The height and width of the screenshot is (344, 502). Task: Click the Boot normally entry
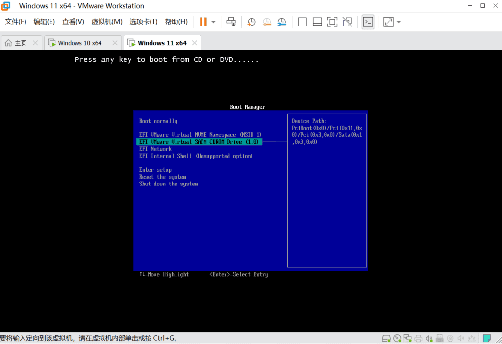pyautogui.click(x=158, y=121)
